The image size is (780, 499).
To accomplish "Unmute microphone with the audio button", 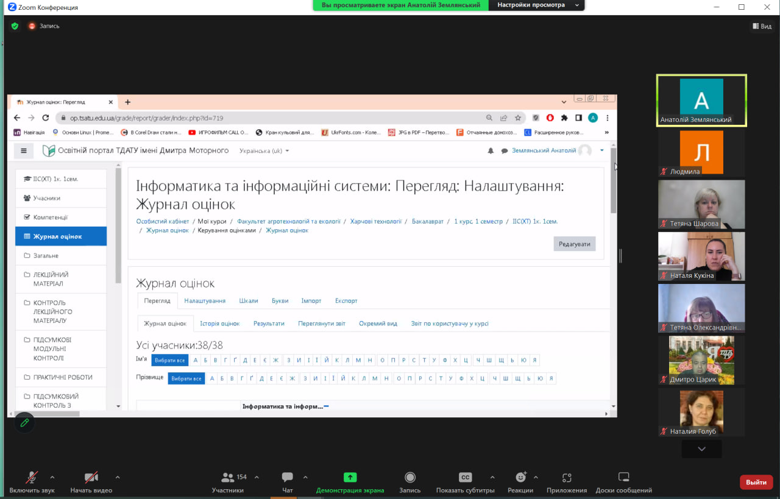I will pos(32,478).
